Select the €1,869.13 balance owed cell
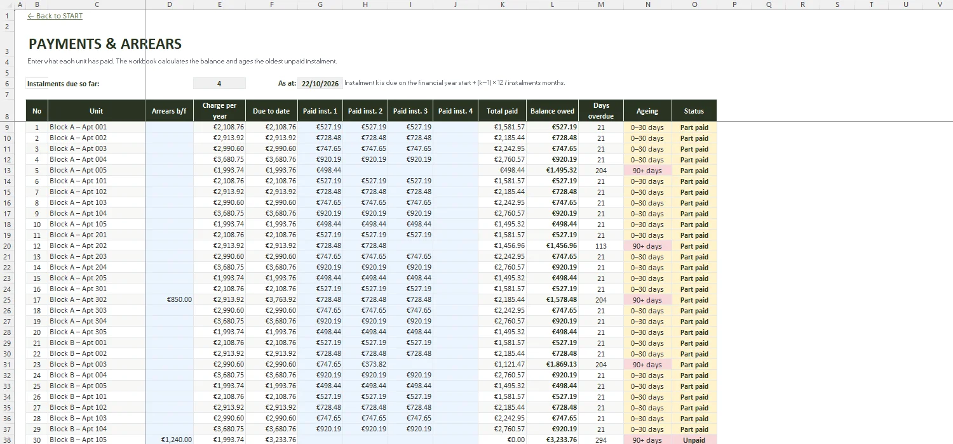 (552, 365)
